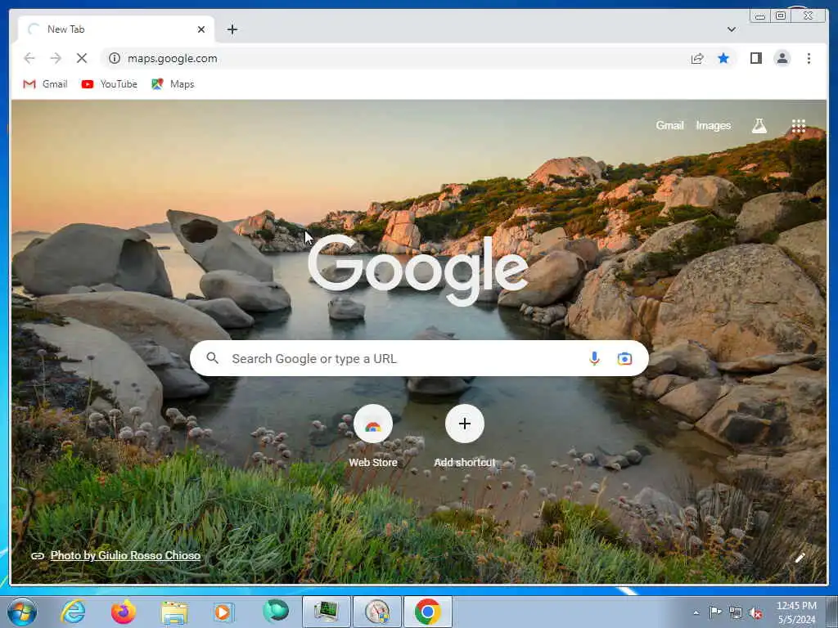Show hidden tray icons arrow
Viewport: 838px width, 628px height.
coord(696,613)
